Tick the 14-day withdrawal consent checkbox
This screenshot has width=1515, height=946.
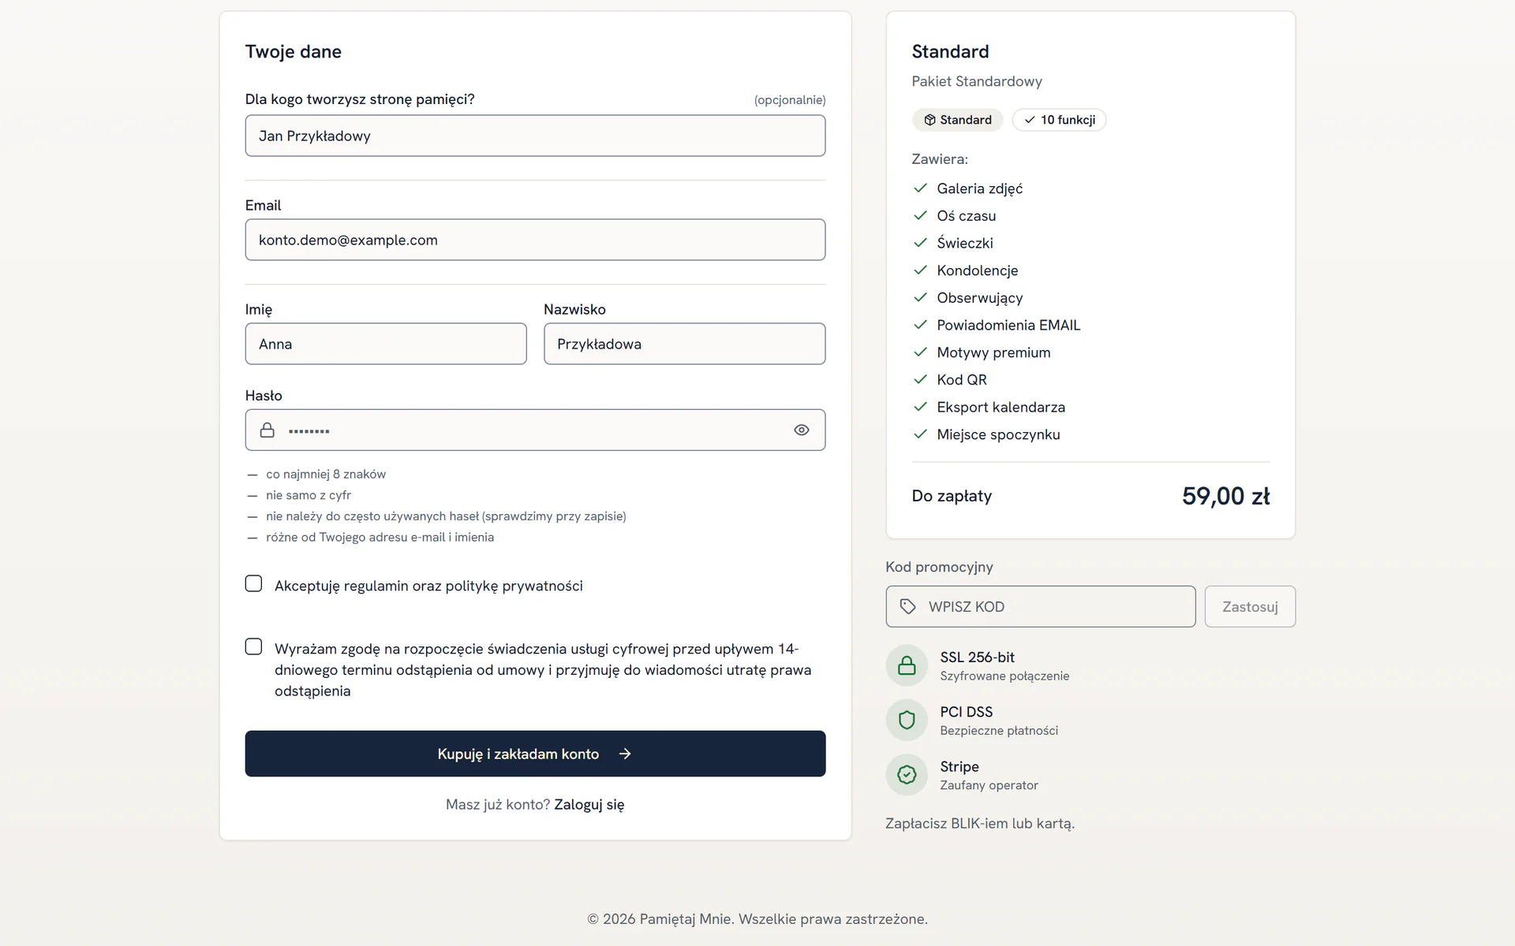click(x=253, y=646)
